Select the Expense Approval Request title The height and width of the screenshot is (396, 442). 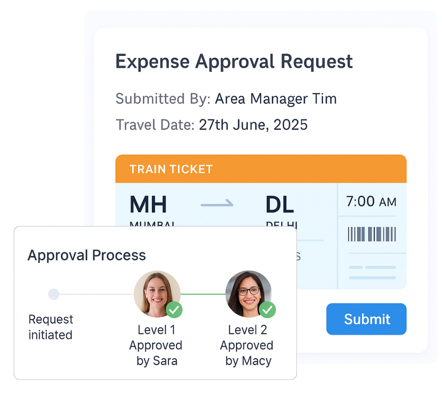(234, 61)
